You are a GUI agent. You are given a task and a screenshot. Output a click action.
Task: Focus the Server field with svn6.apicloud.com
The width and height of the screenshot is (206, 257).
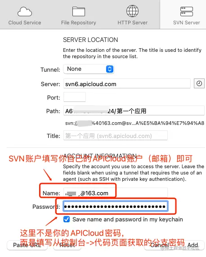[x=127, y=84]
